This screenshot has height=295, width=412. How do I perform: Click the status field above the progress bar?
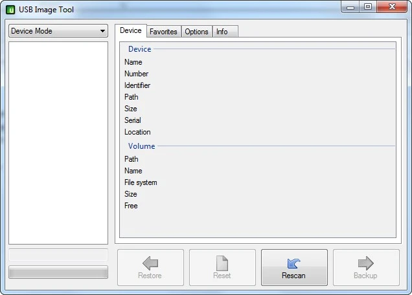pyautogui.click(x=58, y=255)
